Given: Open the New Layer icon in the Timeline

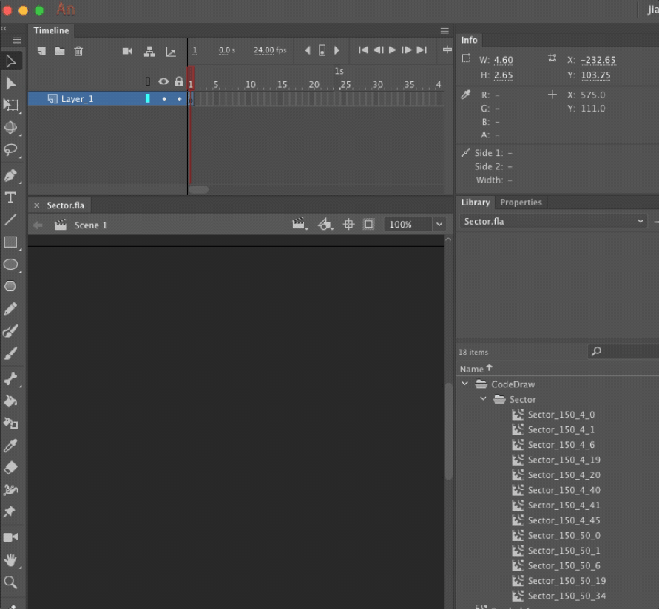Looking at the screenshot, I should pos(40,51).
